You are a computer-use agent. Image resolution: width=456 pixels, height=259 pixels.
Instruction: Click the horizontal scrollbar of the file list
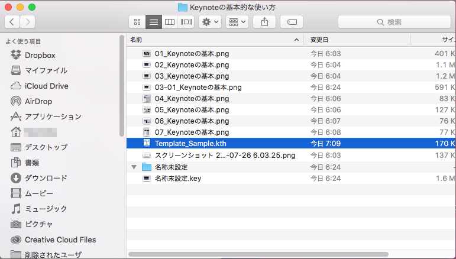click(258, 254)
